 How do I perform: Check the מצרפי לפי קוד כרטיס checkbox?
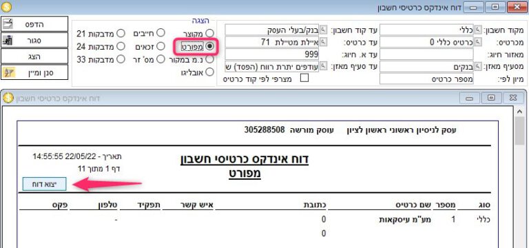point(304,79)
